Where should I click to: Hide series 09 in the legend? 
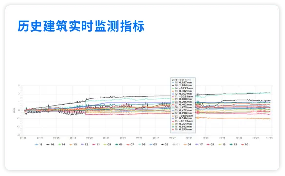(x=107, y=145)
